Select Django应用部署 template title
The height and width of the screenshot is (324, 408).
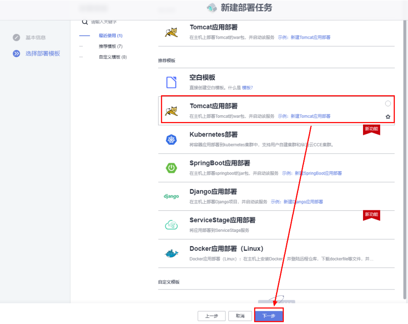(x=213, y=191)
